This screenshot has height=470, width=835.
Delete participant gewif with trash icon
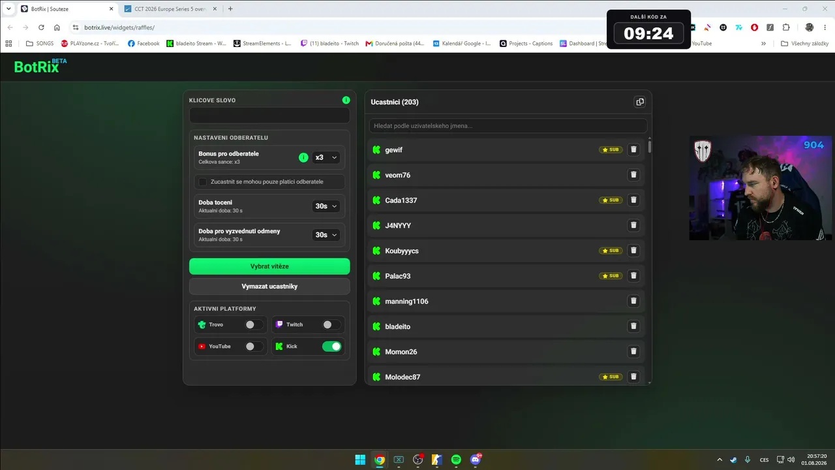(633, 149)
